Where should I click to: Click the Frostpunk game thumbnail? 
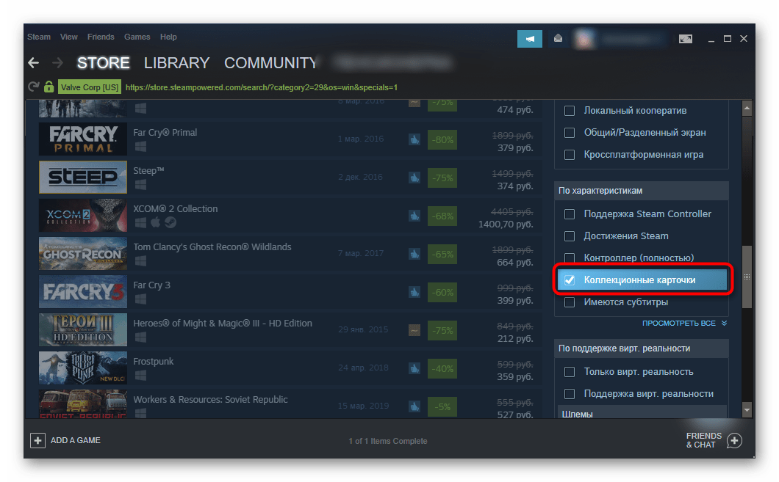click(83, 368)
